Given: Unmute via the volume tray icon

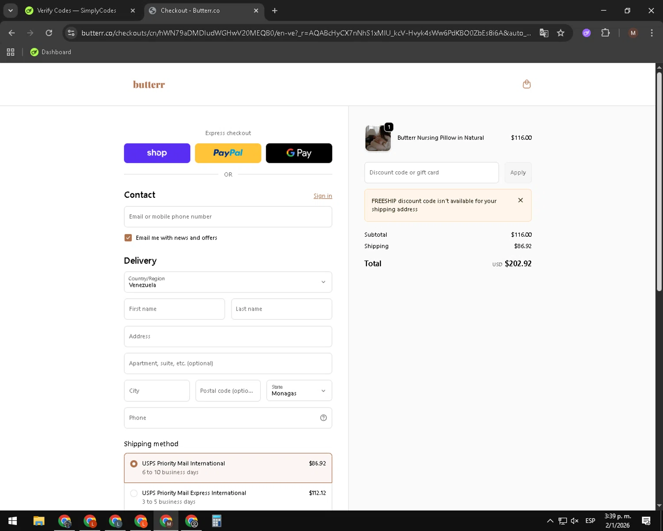Looking at the screenshot, I should tap(575, 521).
